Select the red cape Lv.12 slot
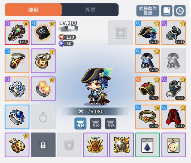 174,117
